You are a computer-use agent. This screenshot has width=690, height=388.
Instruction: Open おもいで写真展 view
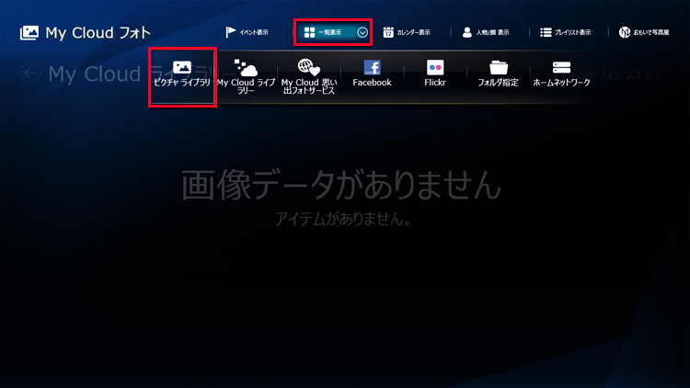[x=644, y=32]
